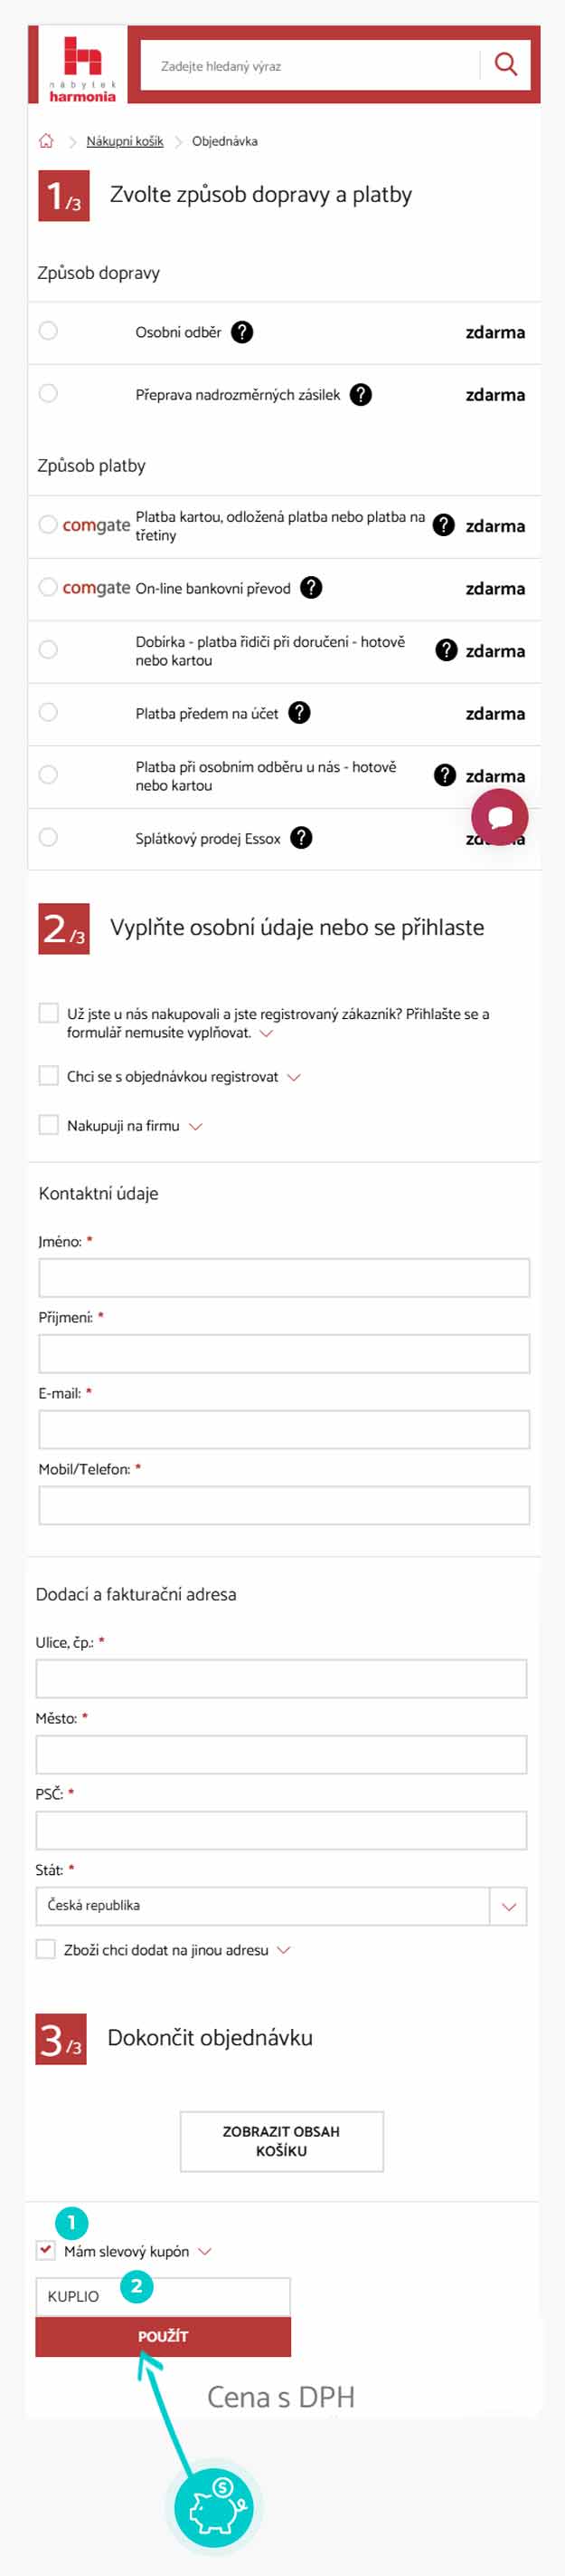The width and height of the screenshot is (565, 2576).
Task: Show help for Přeprava nadrozměrných zásilek
Action: point(361,395)
